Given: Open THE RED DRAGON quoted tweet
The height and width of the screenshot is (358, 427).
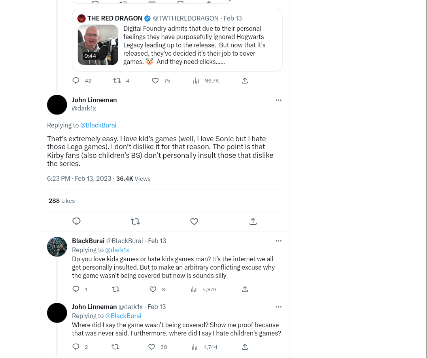Looking at the screenshot, I should (x=177, y=40).
